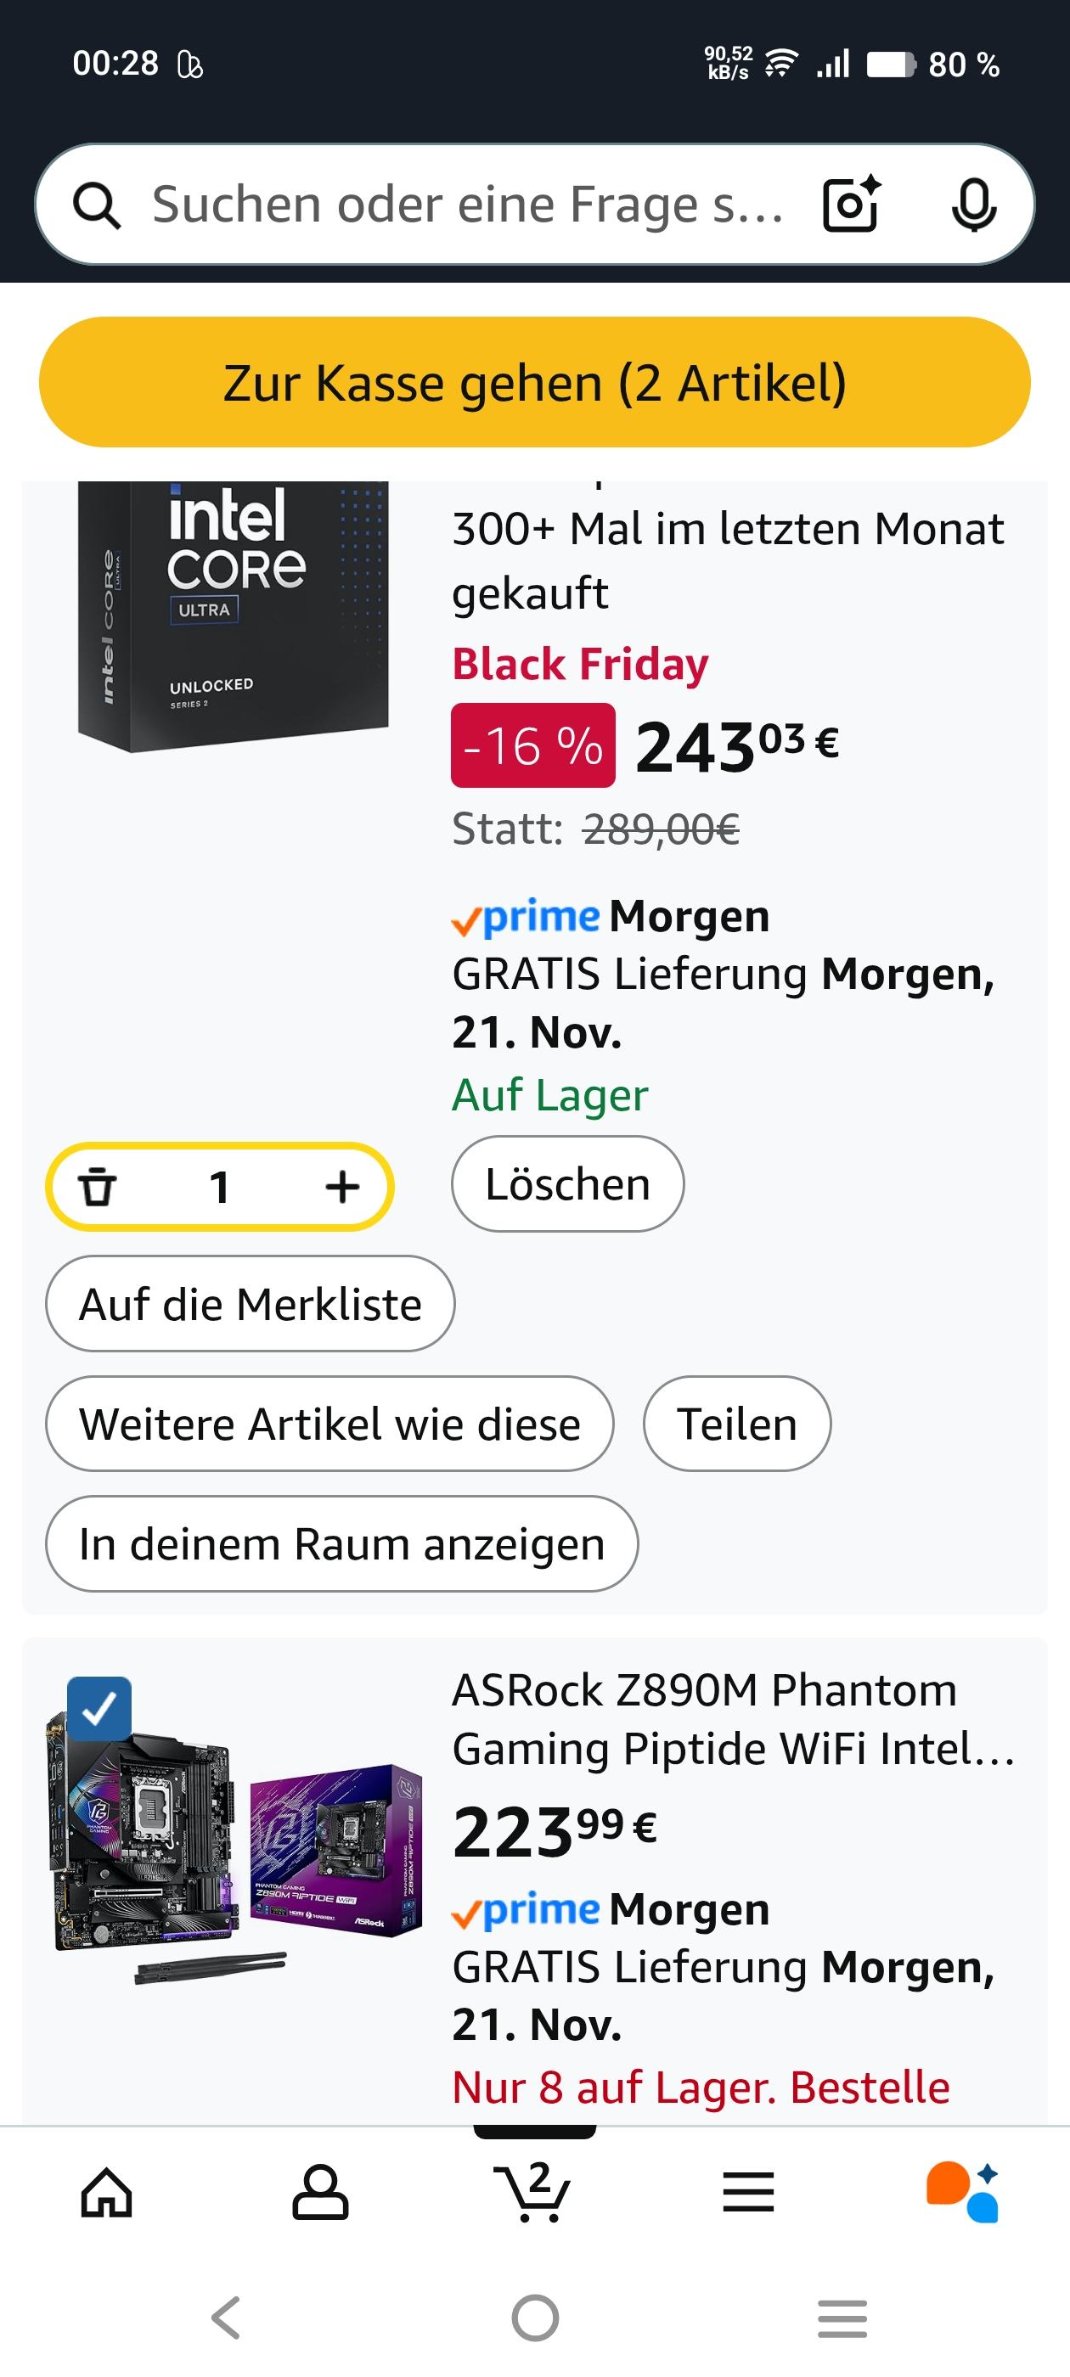Screen dimensions: 1070x2377
Task: Open the account profile tab
Action: tap(320, 2192)
